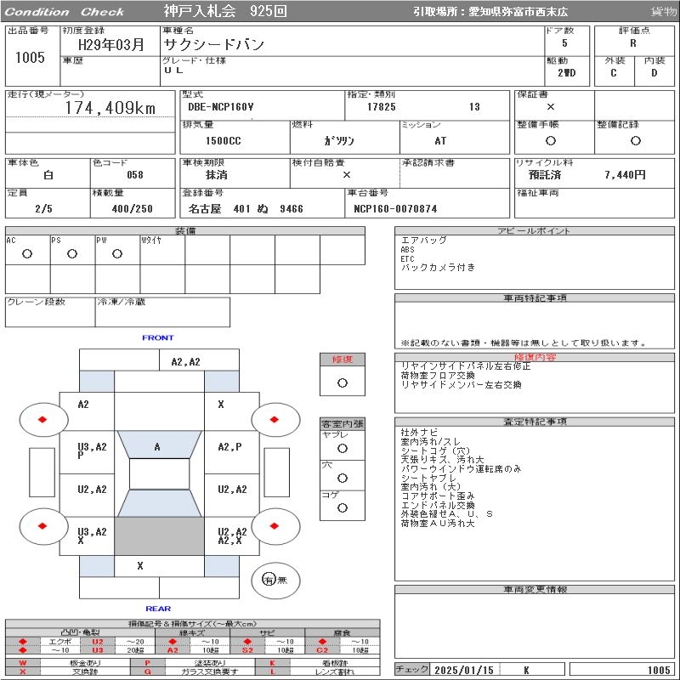The width and height of the screenshot is (680, 680).
Task: Toggle the ヤブレ interior tear circle
Action: click(x=342, y=448)
